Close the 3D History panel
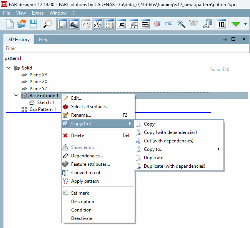Screen dimensions: 250x228 (x=244, y=39)
